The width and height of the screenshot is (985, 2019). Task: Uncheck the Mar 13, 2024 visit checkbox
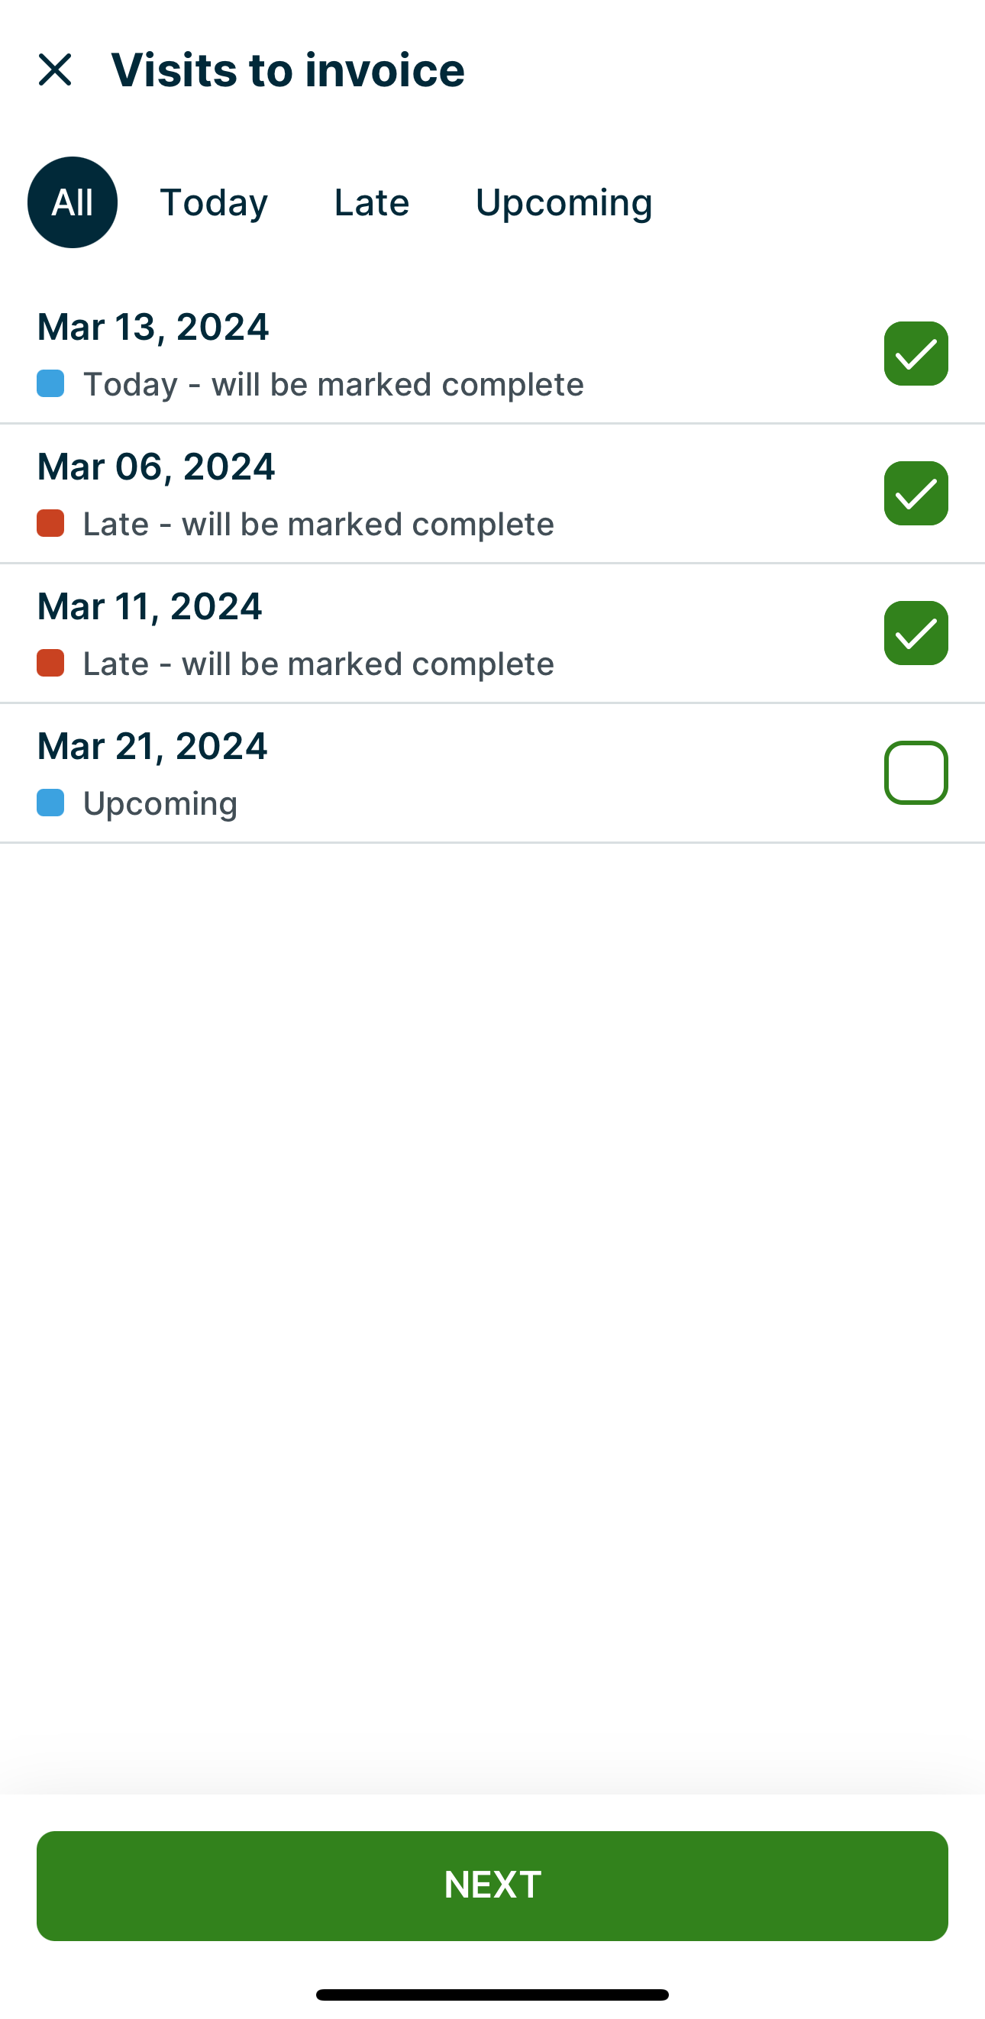point(916,354)
